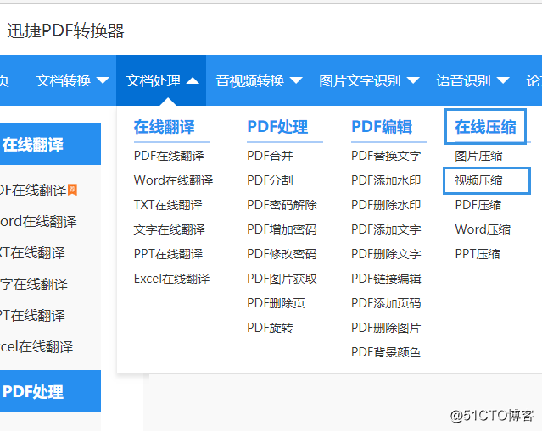Click the 在线压缩 column heading
The width and height of the screenshot is (542, 431).
pos(485,127)
